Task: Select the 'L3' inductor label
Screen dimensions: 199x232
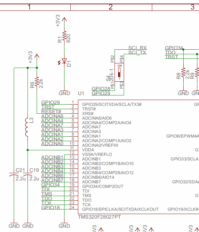Action: point(31,120)
